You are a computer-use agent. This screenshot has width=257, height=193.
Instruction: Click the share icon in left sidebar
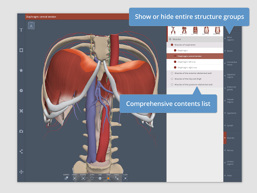tap(21, 151)
